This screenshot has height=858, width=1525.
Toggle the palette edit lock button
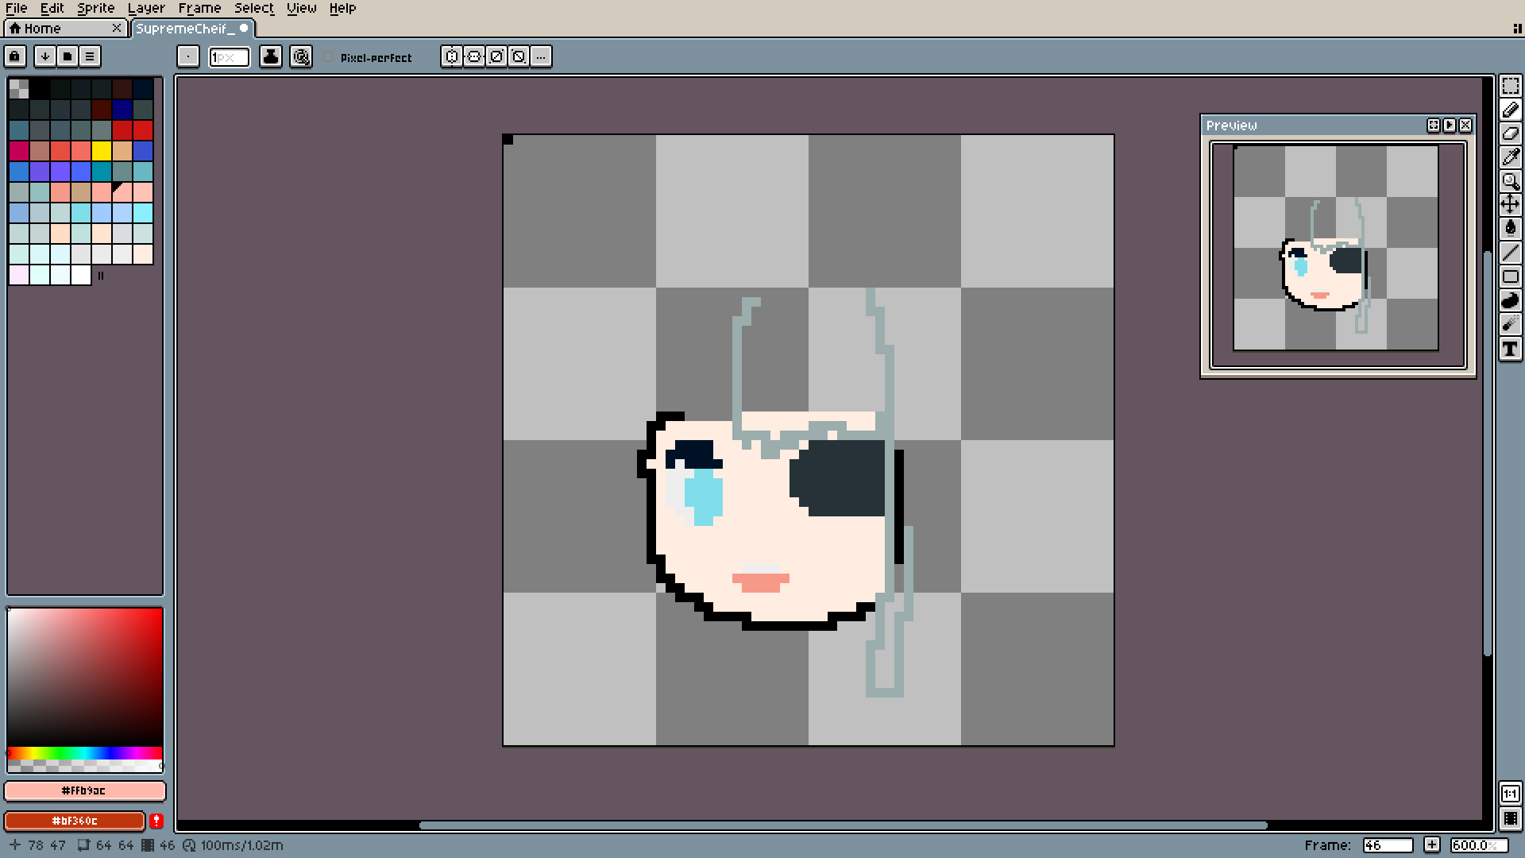pyautogui.click(x=15, y=56)
